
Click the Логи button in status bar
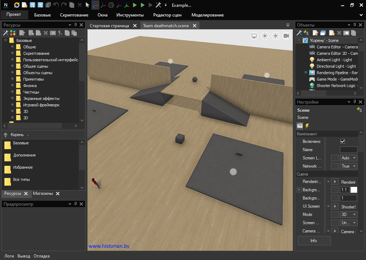click(x=9, y=256)
